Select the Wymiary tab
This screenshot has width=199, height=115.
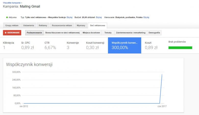tap(81, 25)
